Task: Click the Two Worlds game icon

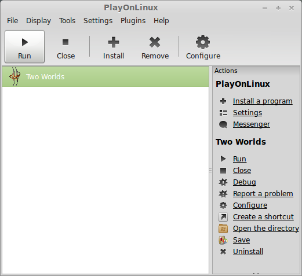Action: (14, 76)
